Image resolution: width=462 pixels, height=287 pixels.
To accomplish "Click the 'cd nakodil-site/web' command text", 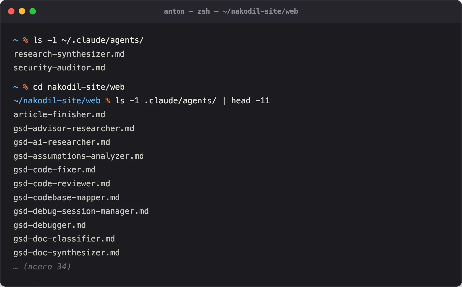I will pyautogui.click(x=79, y=87).
